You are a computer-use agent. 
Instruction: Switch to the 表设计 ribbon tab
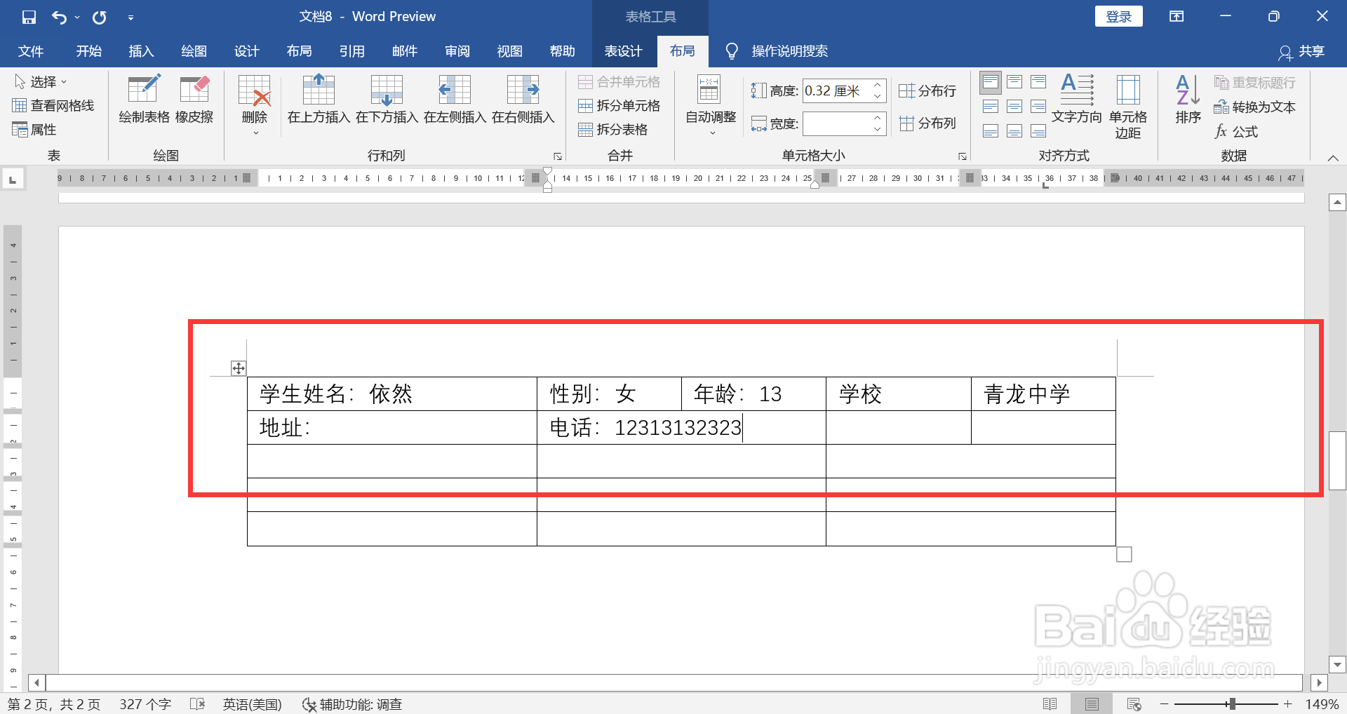point(623,50)
